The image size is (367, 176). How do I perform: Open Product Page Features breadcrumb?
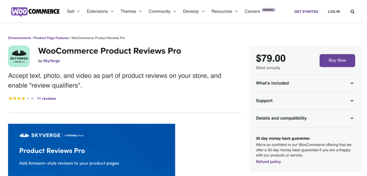[51, 38]
